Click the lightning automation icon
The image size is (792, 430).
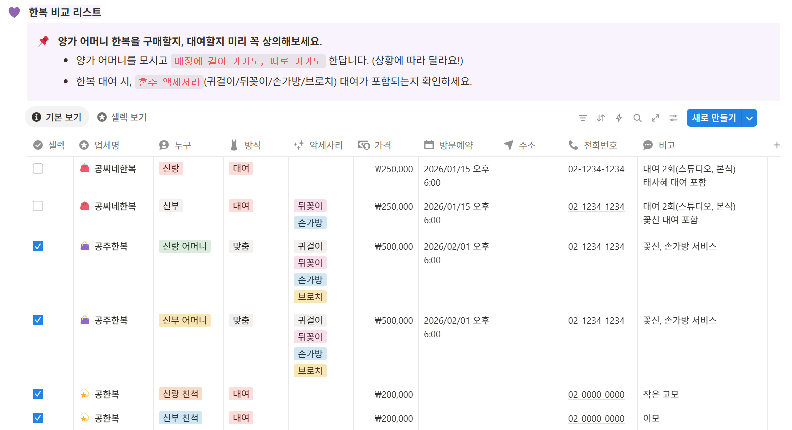(619, 118)
